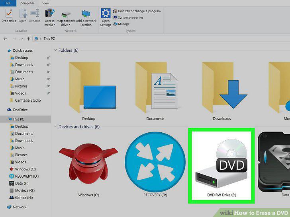Unpin Videos using its pin icon
290x217 pixels.
click(48, 93)
